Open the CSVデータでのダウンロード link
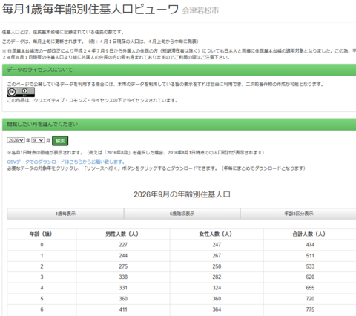Screen dimensions: 356x316 66,162
